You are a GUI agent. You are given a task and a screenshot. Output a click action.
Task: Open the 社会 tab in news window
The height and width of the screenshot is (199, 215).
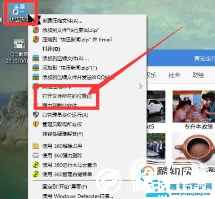point(174,75)
